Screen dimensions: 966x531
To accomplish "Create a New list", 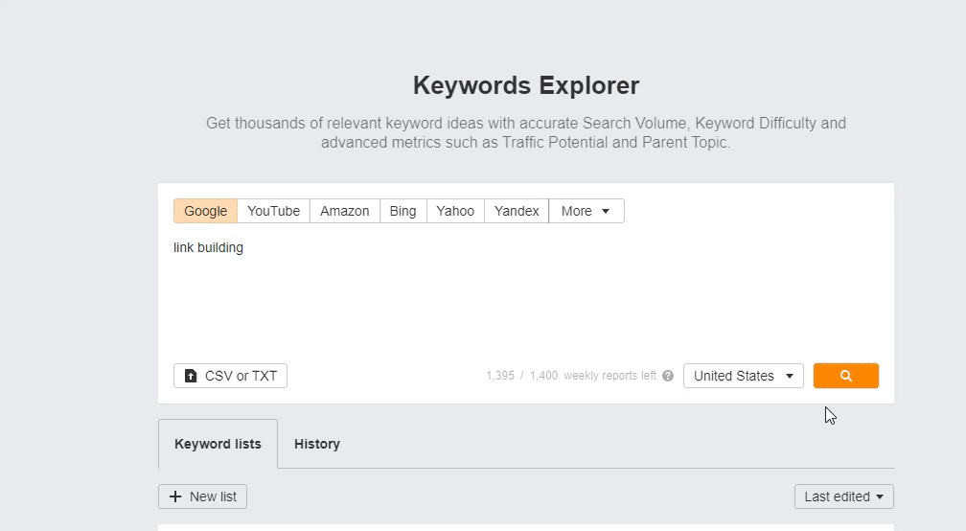I will [x=203, y=496].
